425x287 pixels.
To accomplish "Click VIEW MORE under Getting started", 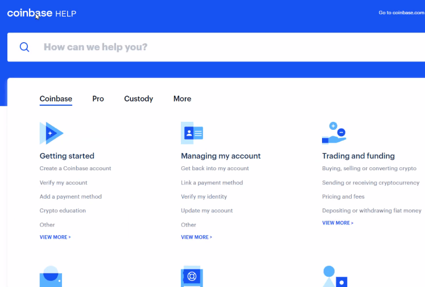I will coord(55,237).
